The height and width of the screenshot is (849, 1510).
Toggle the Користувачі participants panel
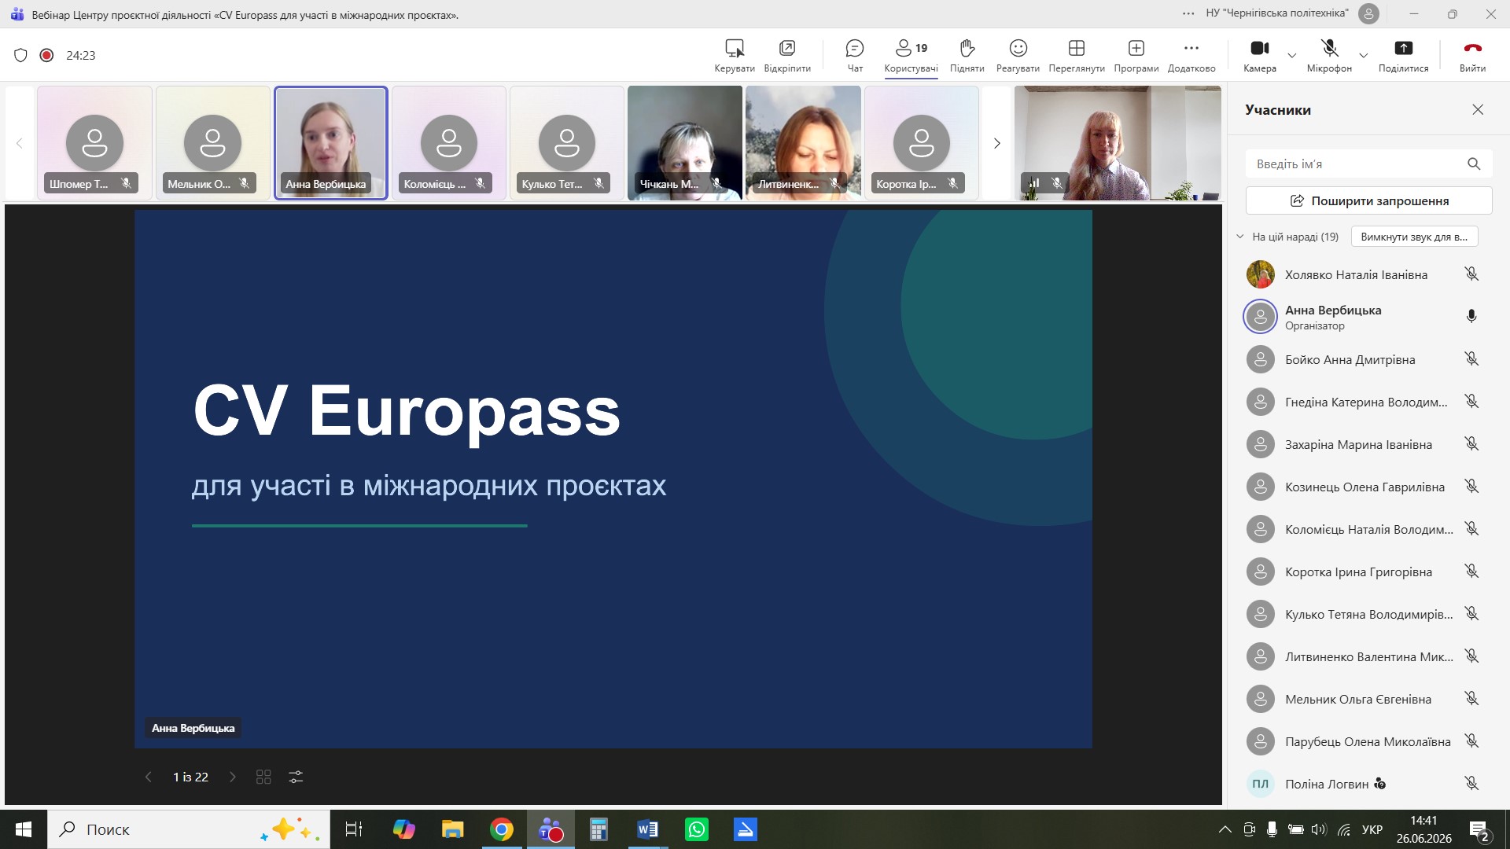(x=911, y=56)
